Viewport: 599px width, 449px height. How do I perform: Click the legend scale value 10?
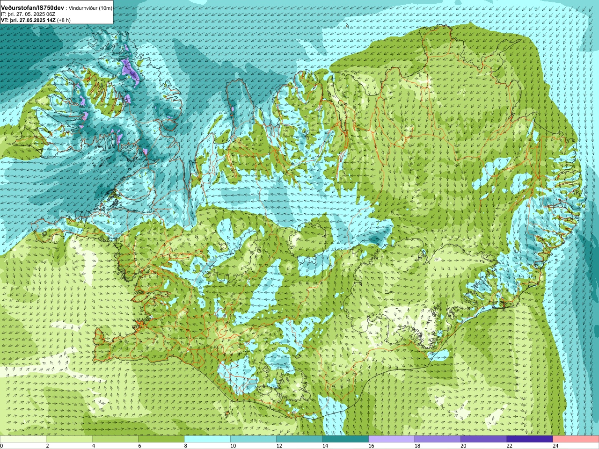click(233, 446)
